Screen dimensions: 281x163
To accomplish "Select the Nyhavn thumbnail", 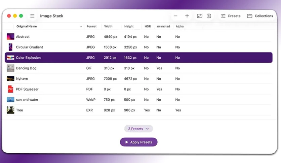I will tap(10, 78).
